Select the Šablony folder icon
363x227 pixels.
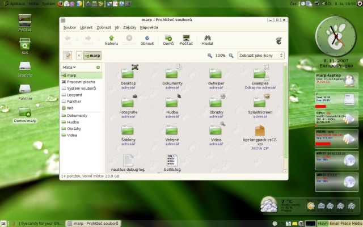coord(128,130)
